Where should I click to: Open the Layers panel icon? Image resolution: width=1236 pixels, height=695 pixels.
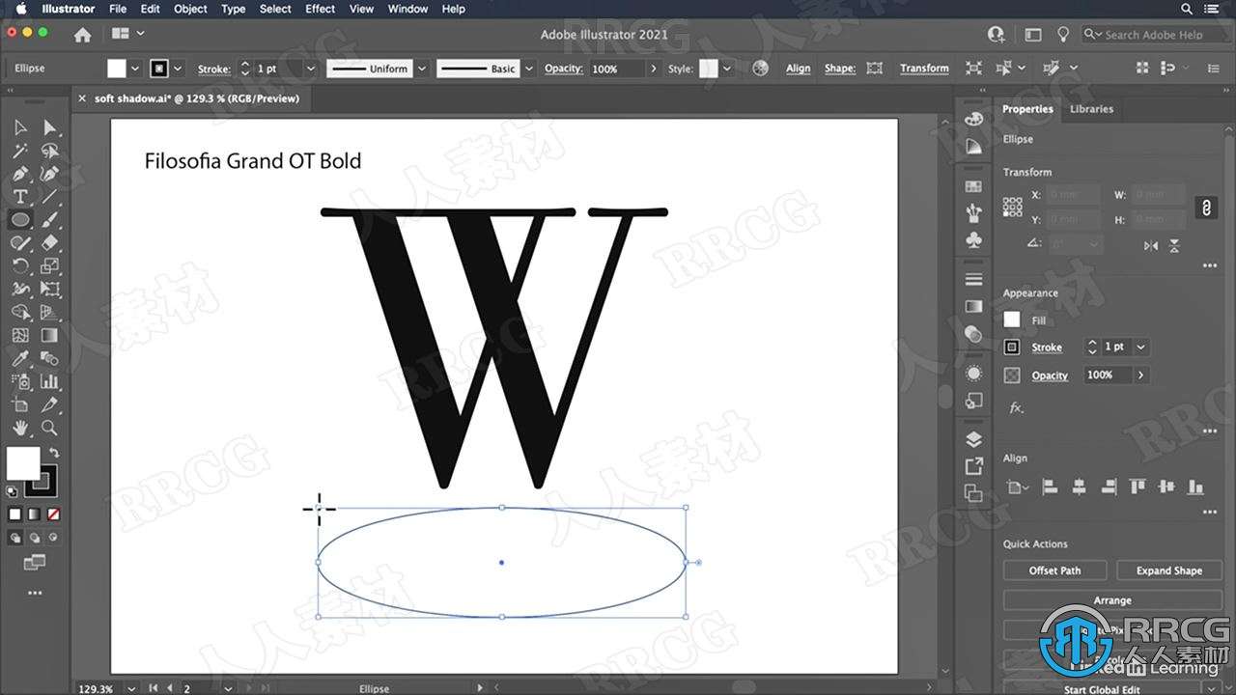[x=973, y=439]
